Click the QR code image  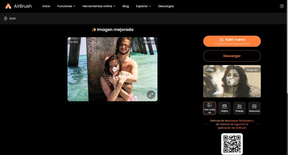[x=232, y=144]
